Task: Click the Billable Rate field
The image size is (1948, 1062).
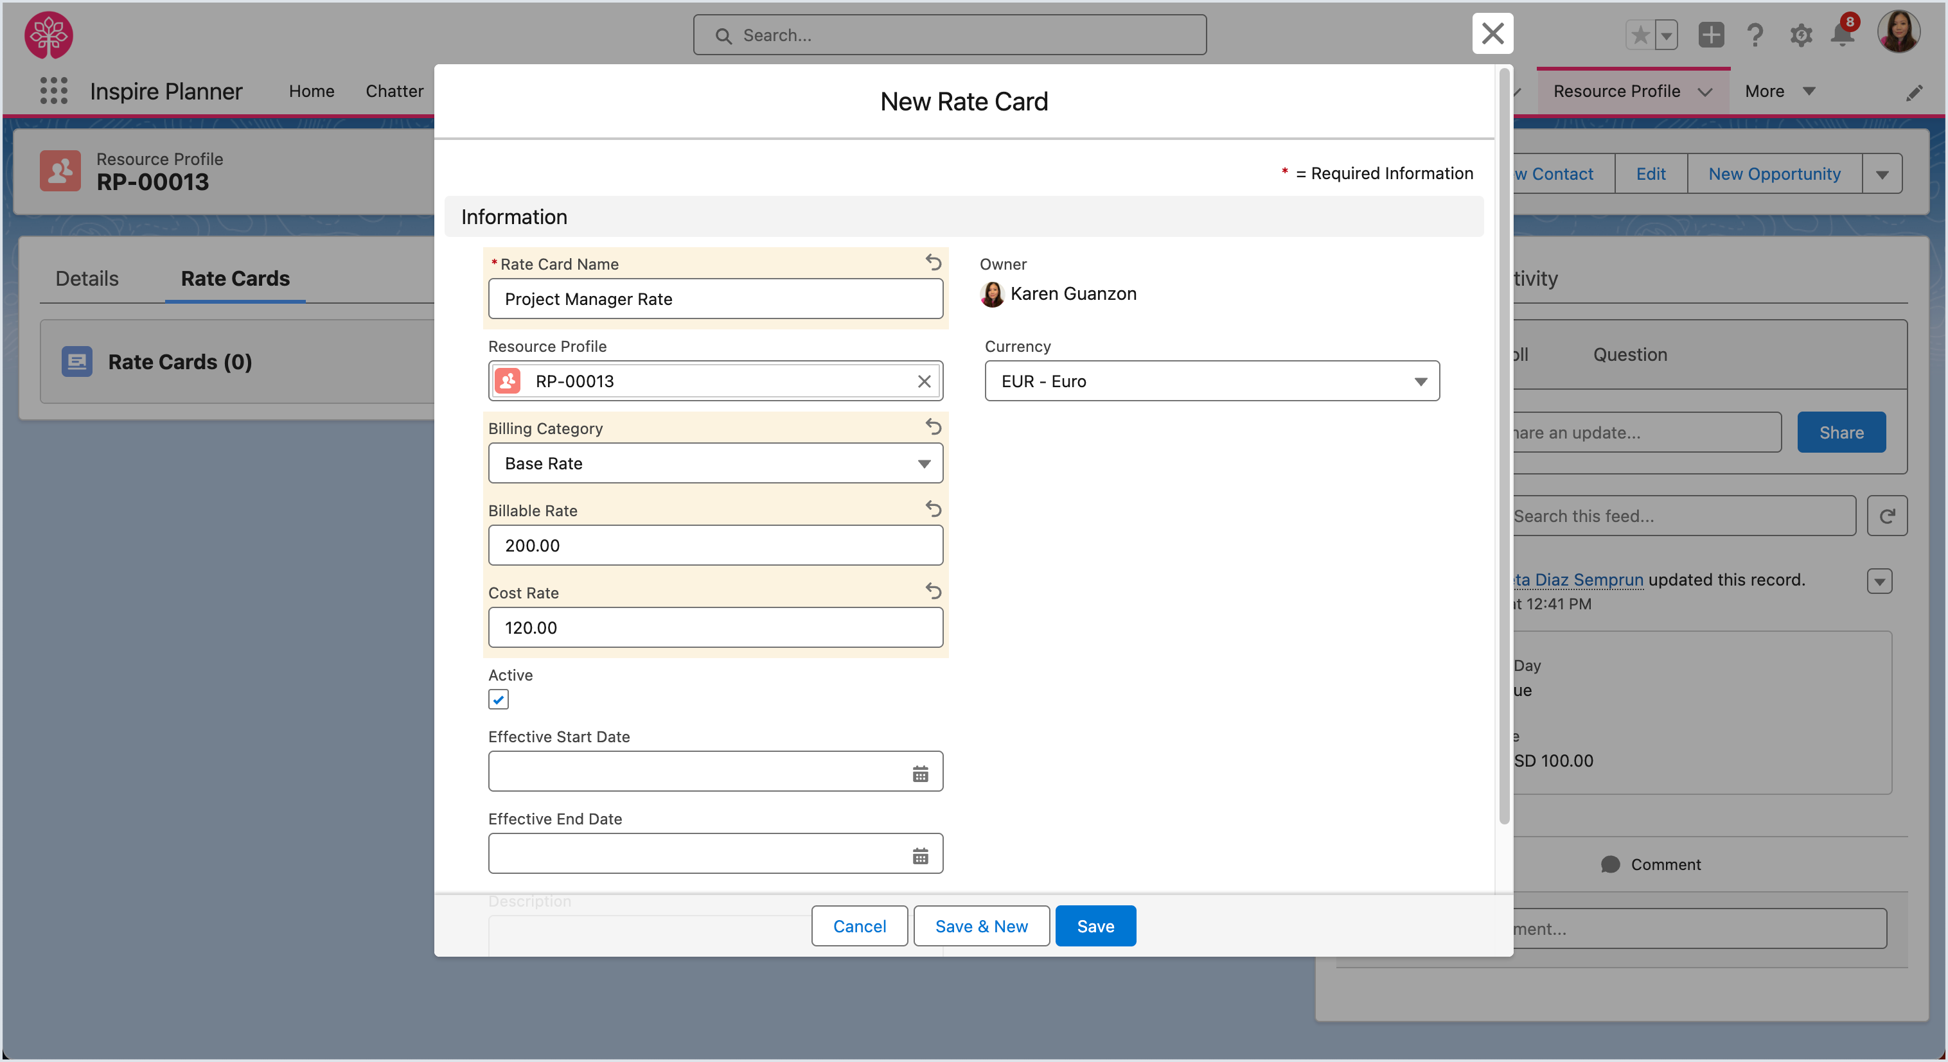Action: [x=715, y=545]
